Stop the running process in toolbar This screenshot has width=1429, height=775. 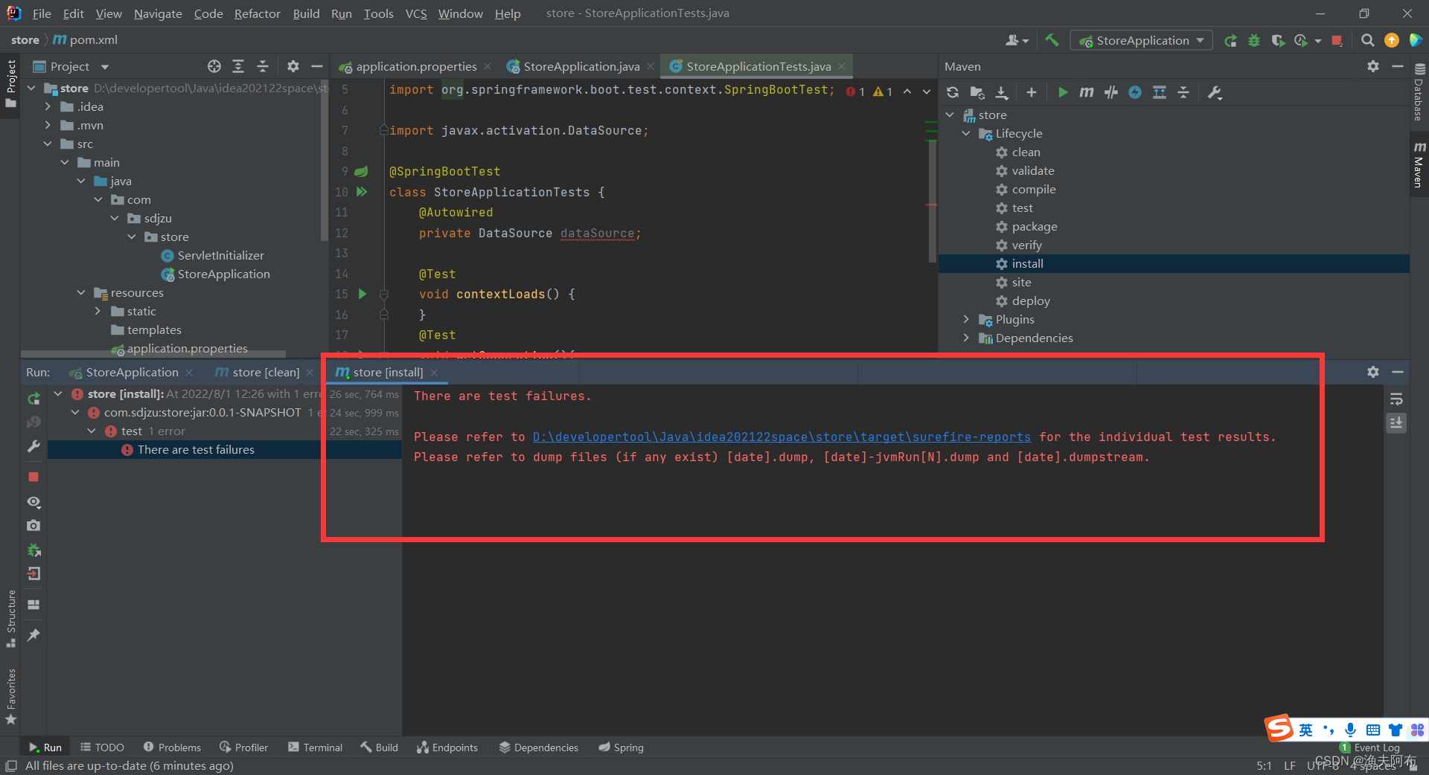[1337, 40]
